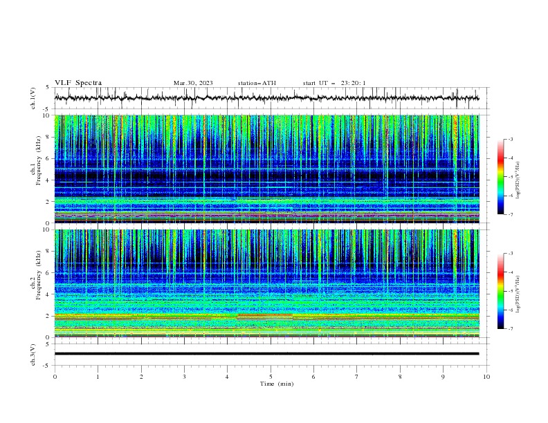The width and height of the screenshot is (548, 423).
Task: Click the ch.1 waveform trace panel
Action: pos(272,98)
